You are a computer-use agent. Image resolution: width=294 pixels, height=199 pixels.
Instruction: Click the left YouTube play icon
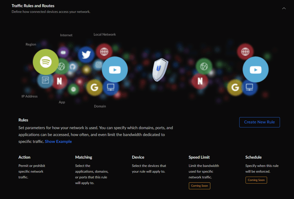click(115, 69)
